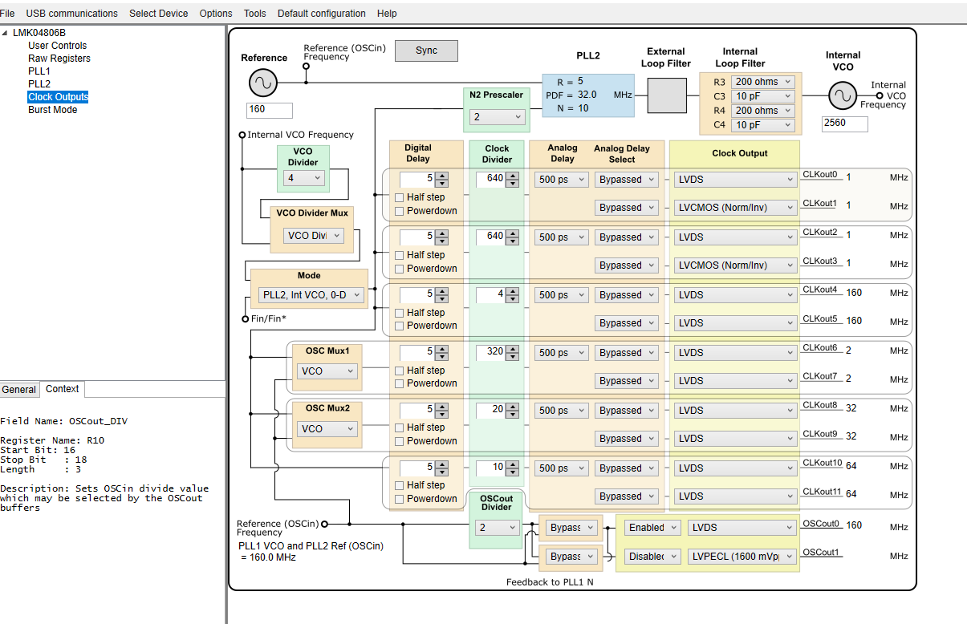Click the Reference frequency input field
The height and width of the screenshot is (624, 967).
click(270, 110)
